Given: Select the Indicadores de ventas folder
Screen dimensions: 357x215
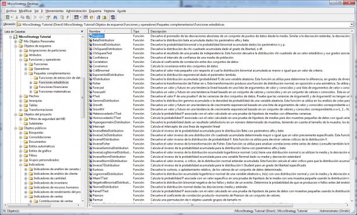Looking at the screenshot, I should [48, 196].
